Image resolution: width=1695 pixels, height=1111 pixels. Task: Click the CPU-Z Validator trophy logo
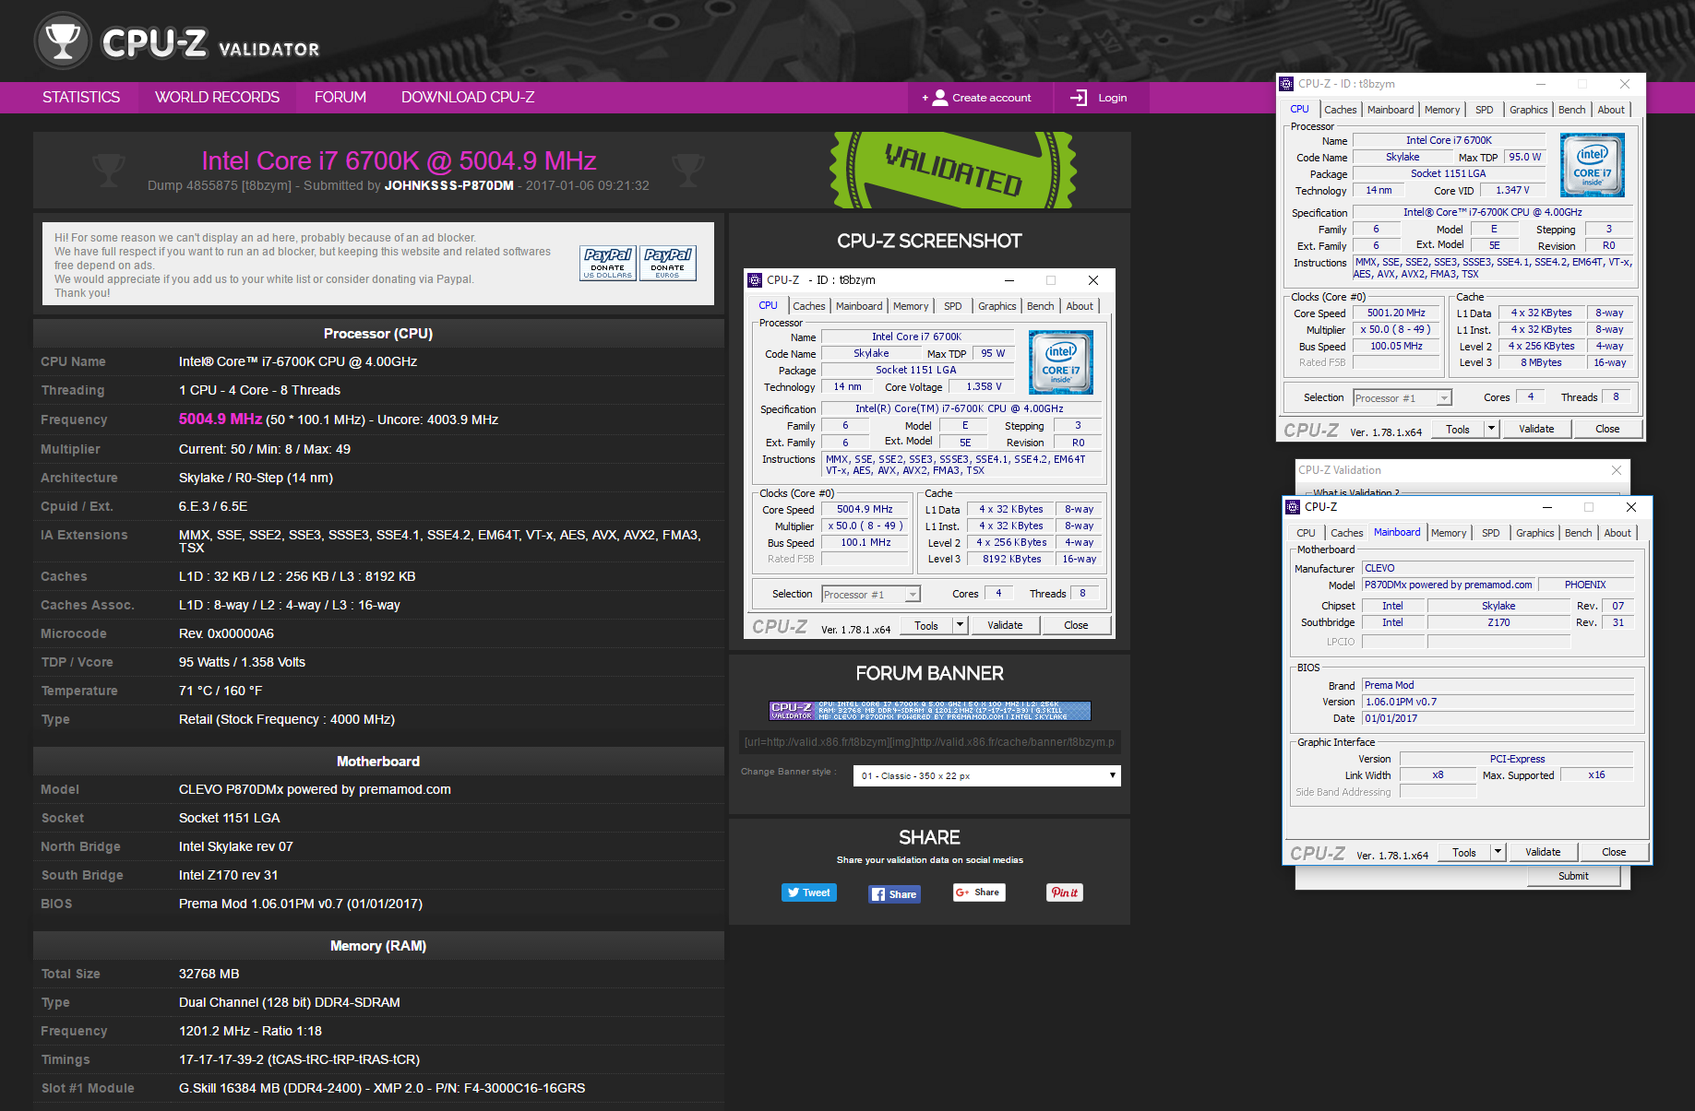click(63, 41)
